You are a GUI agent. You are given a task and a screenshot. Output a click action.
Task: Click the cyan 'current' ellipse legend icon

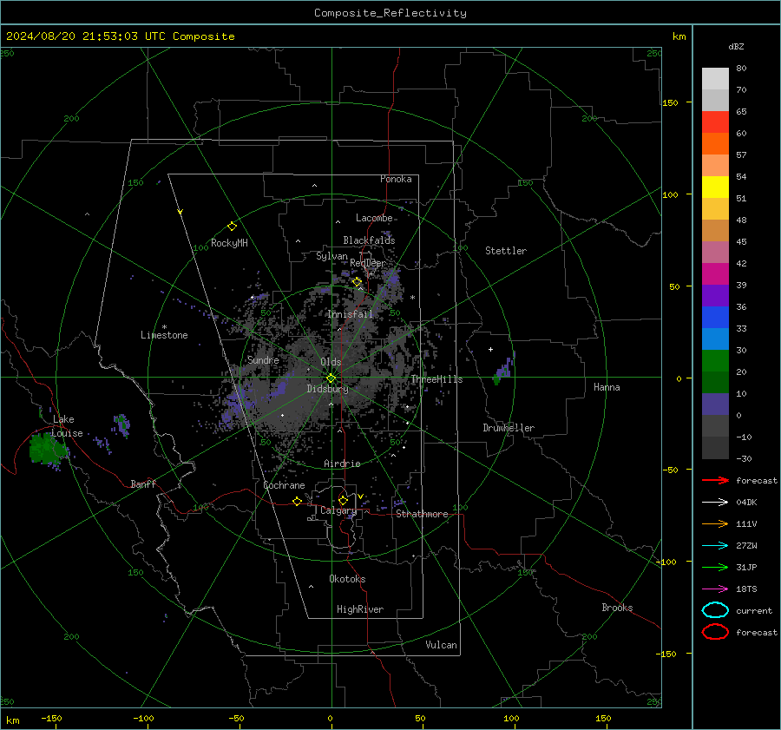click(715, 610)
